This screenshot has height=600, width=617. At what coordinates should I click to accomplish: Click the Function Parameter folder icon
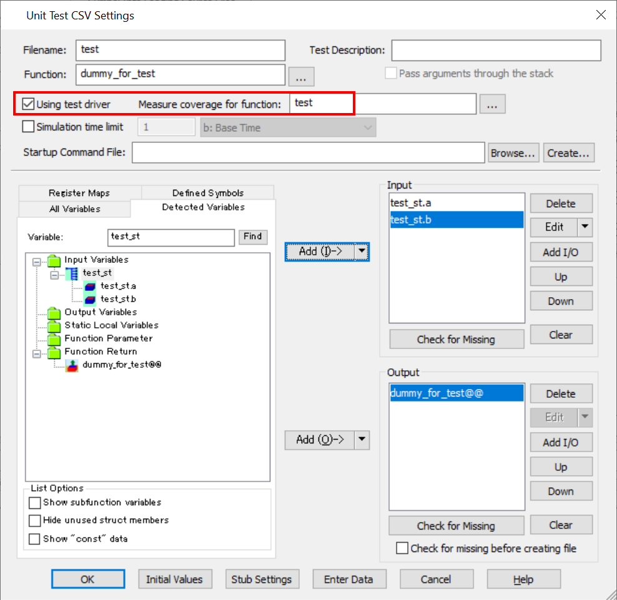click(x=54, y=339)
